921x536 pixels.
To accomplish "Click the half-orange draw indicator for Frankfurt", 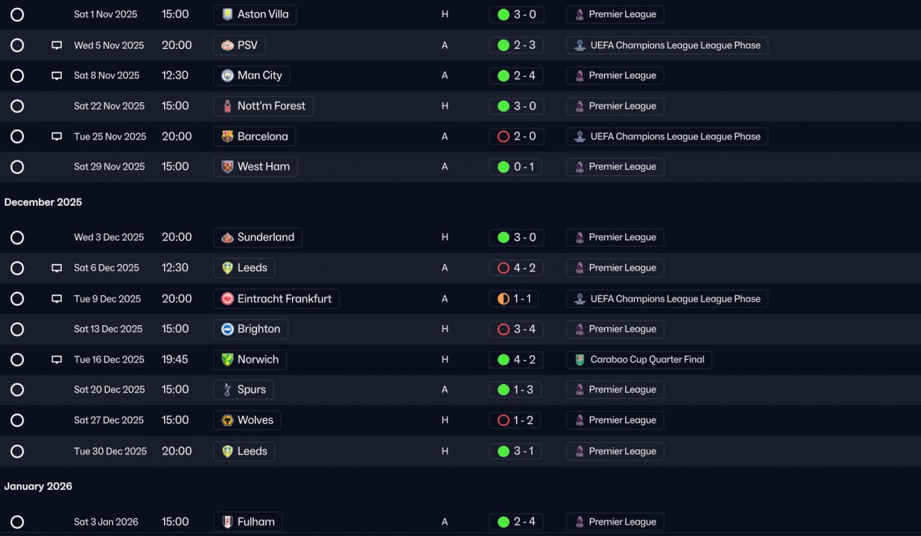I will tap(504, 299).
